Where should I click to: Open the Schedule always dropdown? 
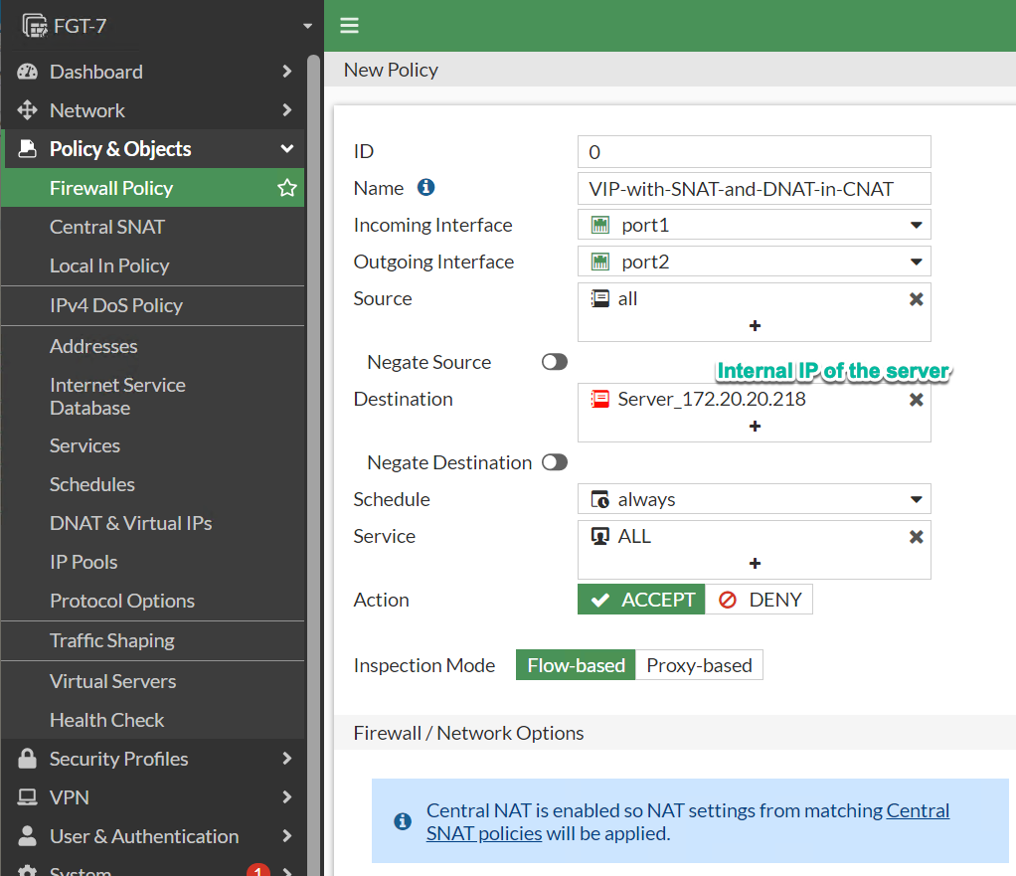[755, 499]
